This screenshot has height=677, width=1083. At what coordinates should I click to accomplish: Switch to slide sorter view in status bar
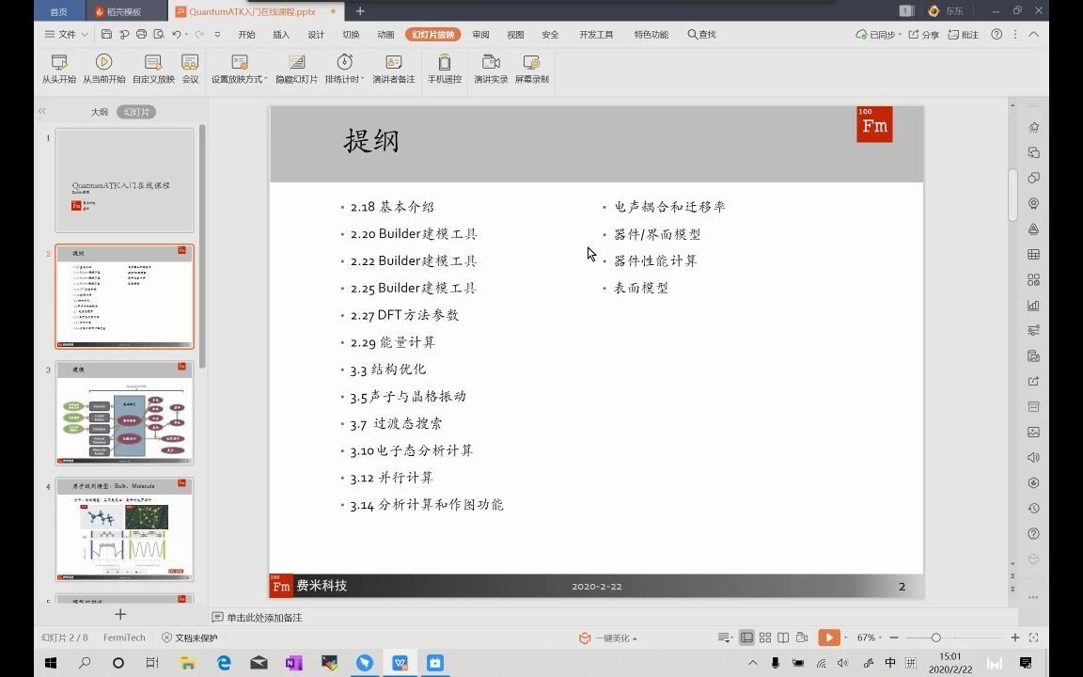pos(764,638)
